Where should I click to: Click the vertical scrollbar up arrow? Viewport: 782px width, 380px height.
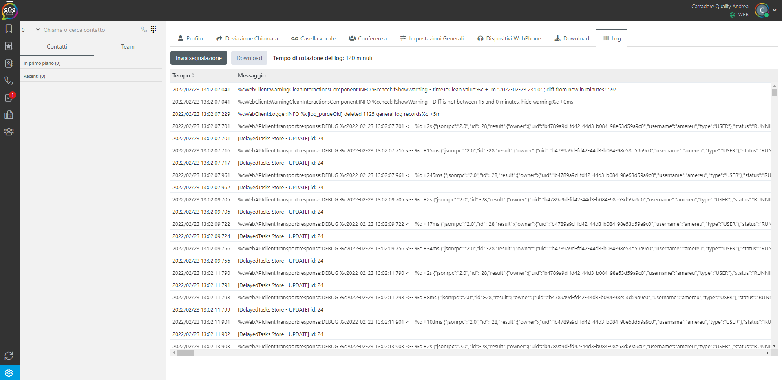[774, 86]
